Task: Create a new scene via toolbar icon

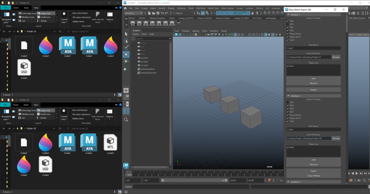Action: (149, 13)
